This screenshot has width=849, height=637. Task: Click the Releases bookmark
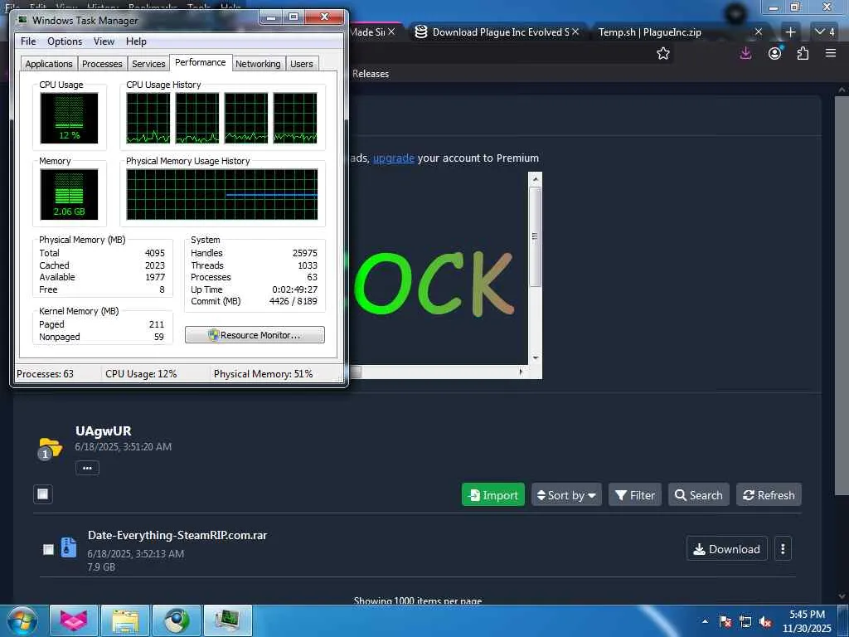tap(371, 74)
